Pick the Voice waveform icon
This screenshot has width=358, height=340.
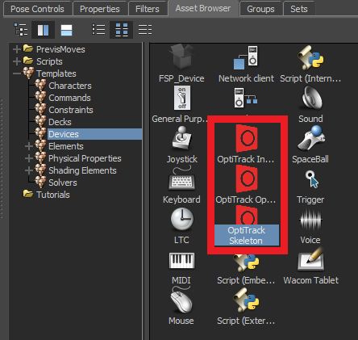pyautogui.click(x=310, y=220)
